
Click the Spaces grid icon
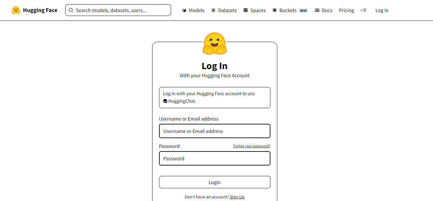[x=246, y=10]
